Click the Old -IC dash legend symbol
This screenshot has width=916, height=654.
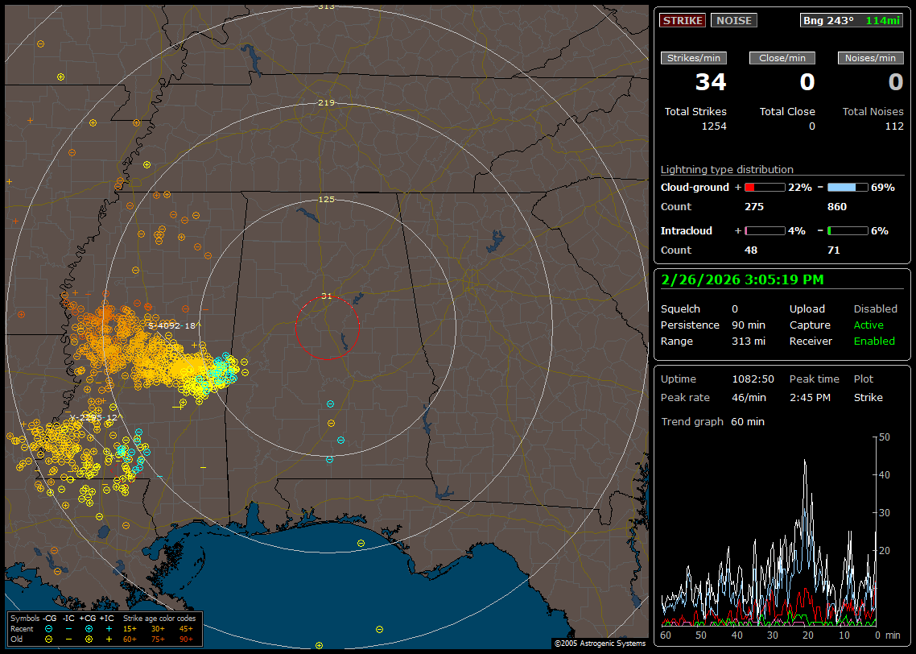tap(69, 639)
